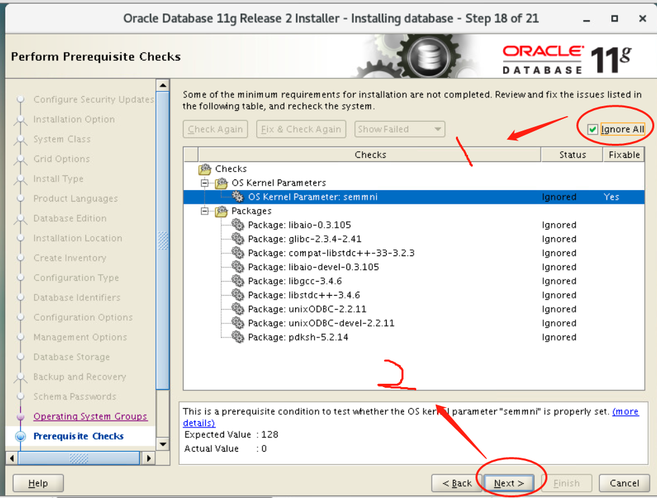The width and height of the screenshot is (657, 498).
Task: Click the Yes fixable value for semmni
Action: (611, 197)
